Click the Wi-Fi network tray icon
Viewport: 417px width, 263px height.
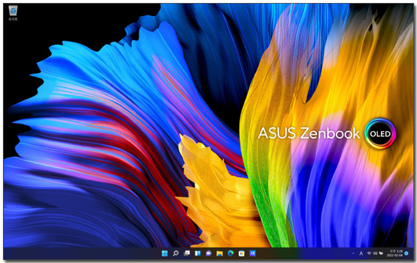coord(369,253)
